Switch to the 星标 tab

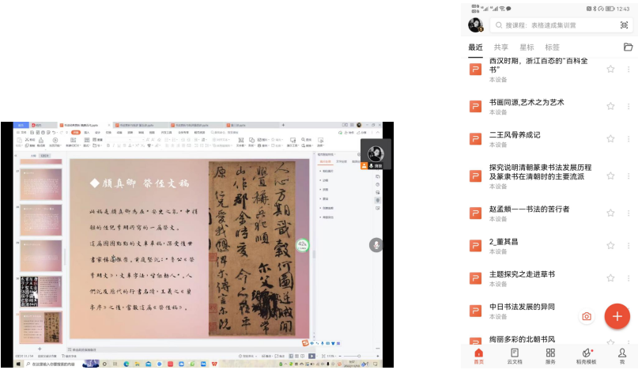[x=527, y=47]
